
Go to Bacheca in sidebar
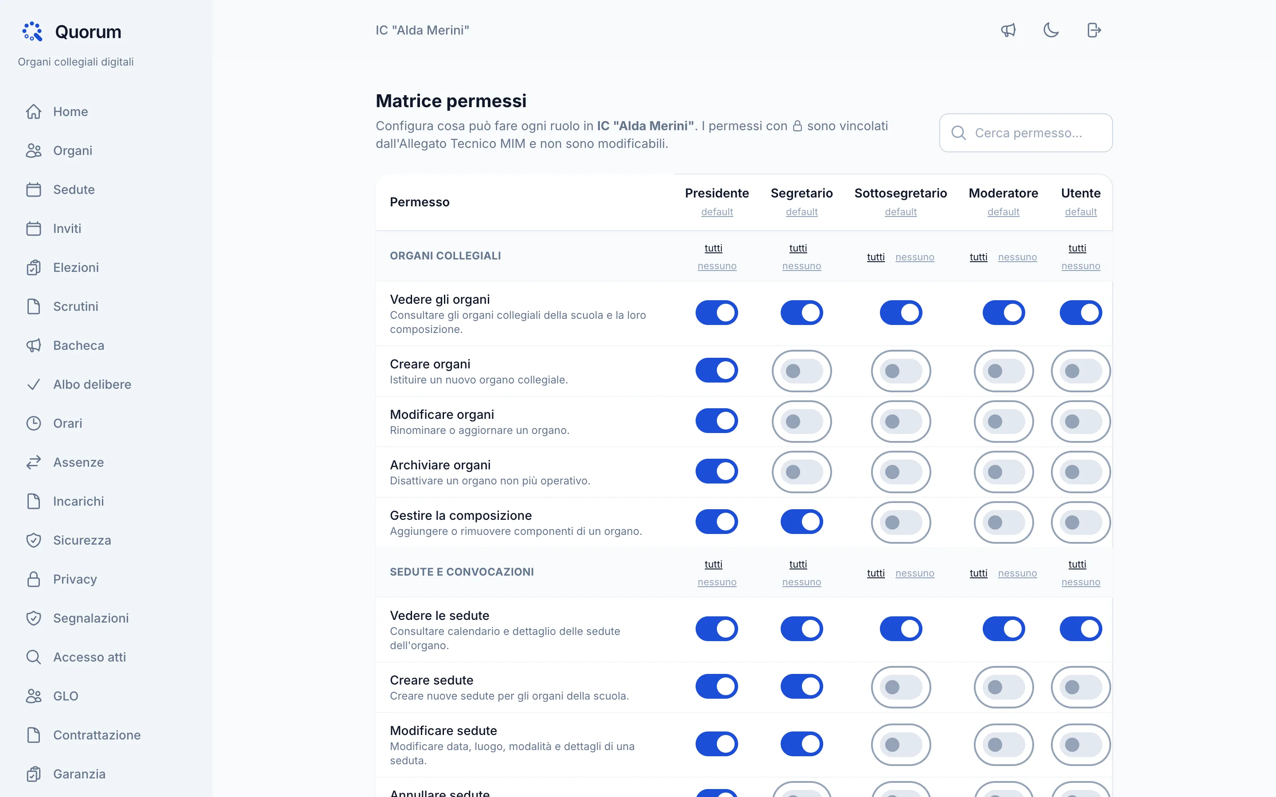tap(106, 346)
